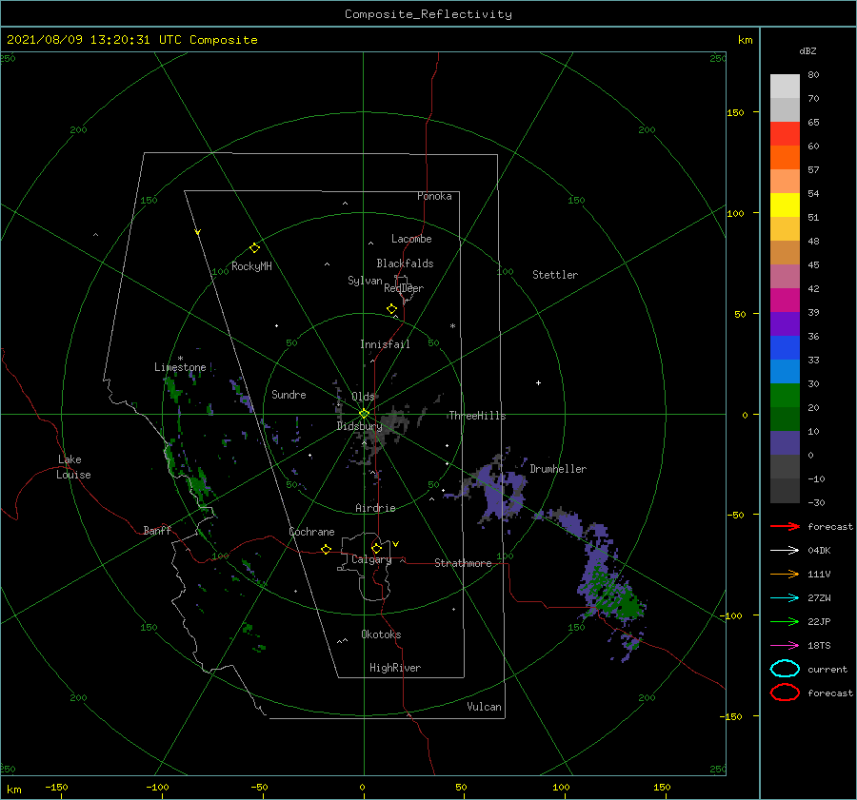Click the Innisfail city label
Screen dimensions: 857x800
385,344
